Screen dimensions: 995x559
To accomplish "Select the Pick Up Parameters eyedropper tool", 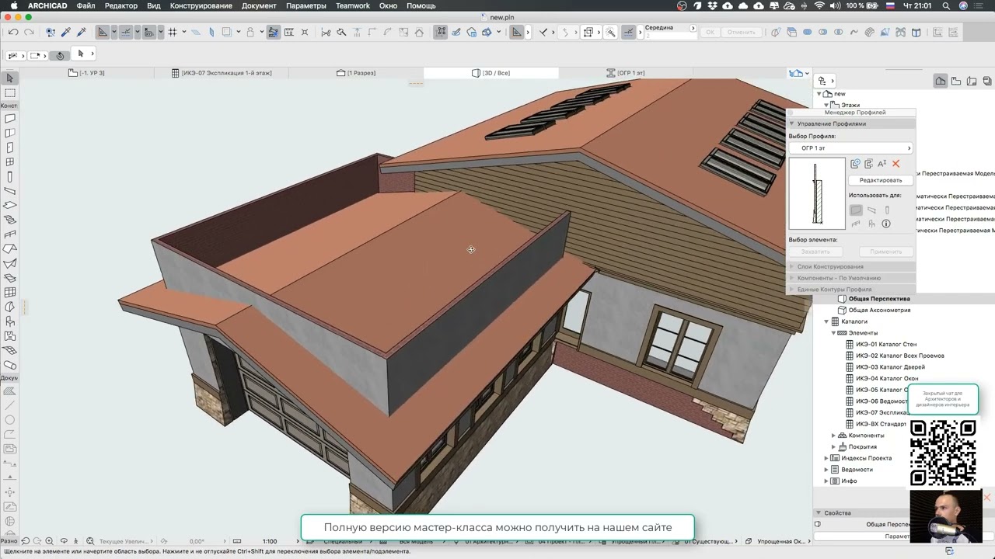I will [66, 32].
